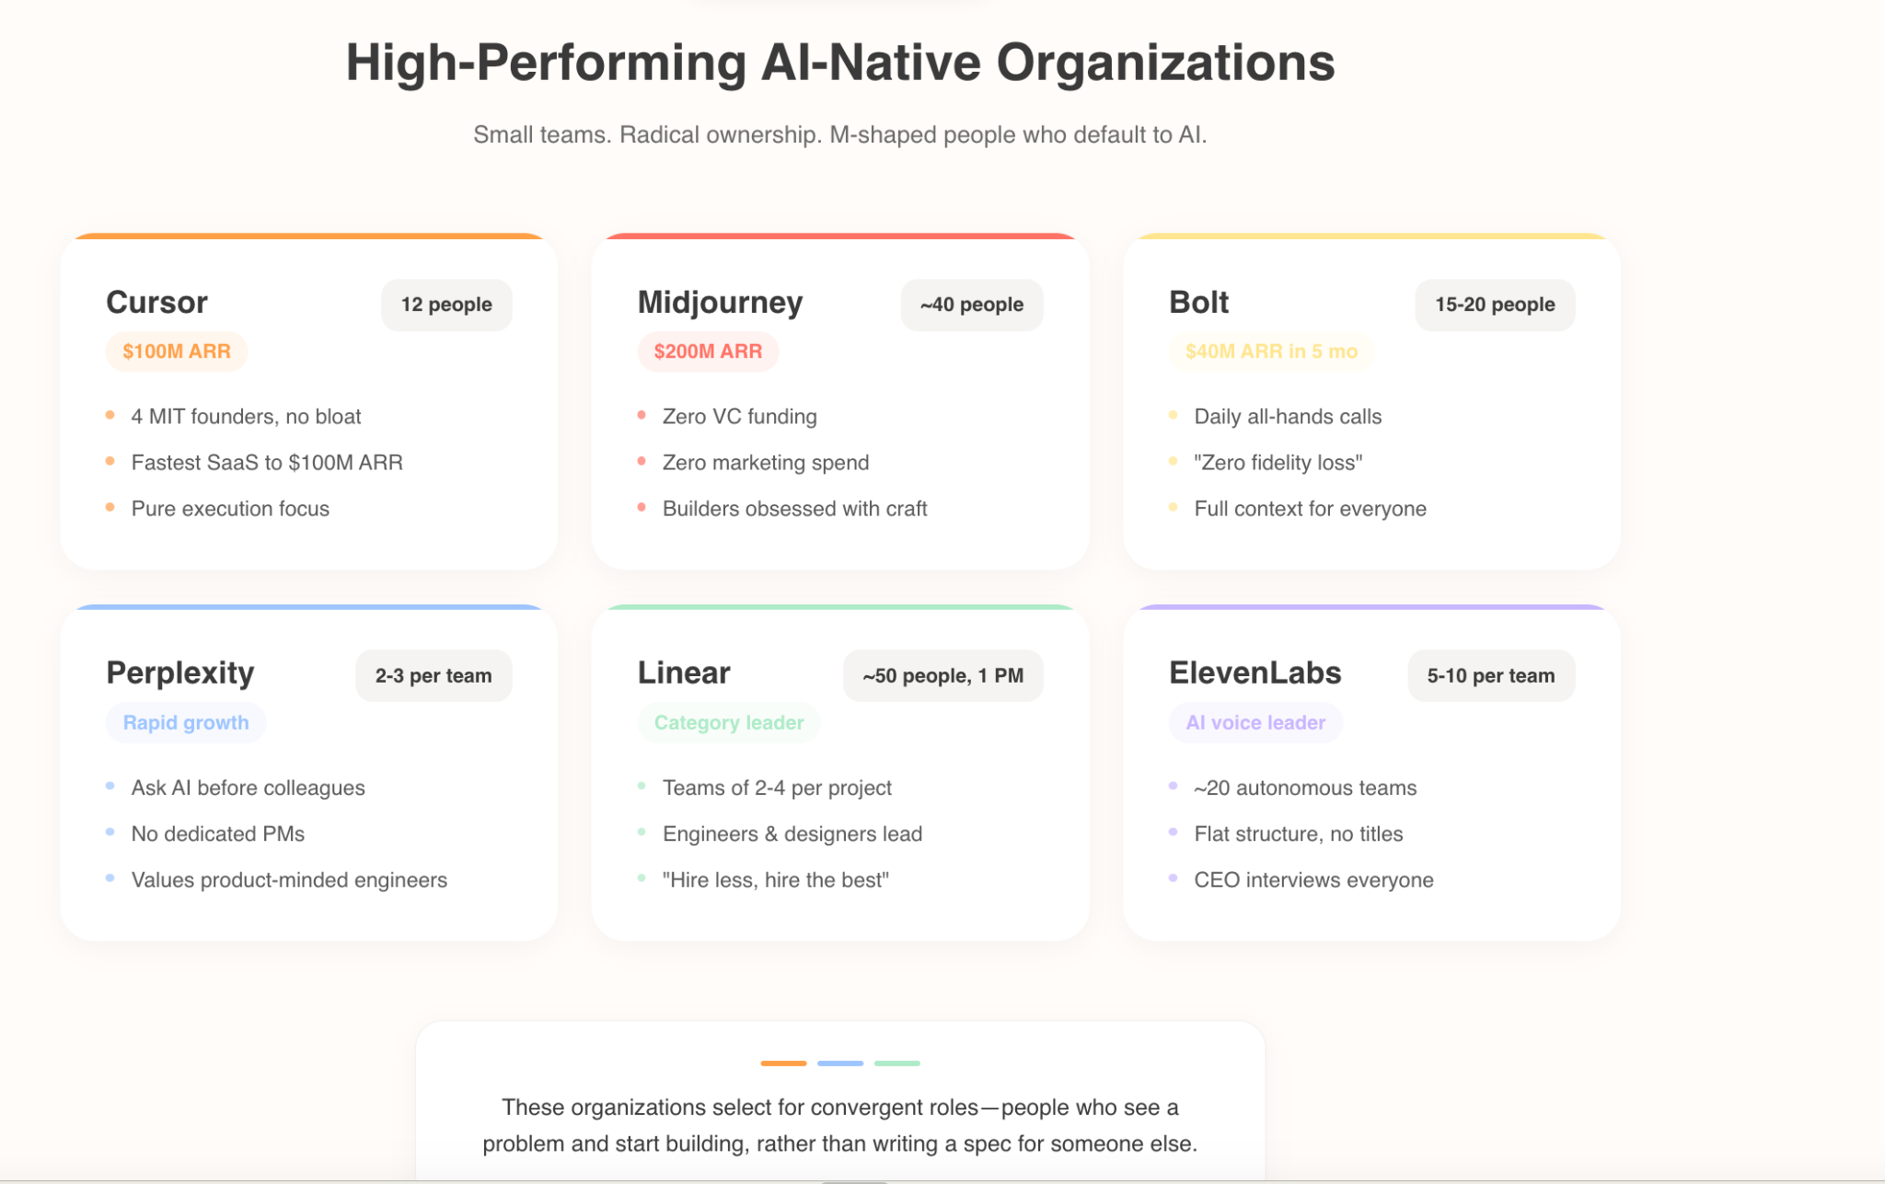Viewport: 1885px width, 1184px height.
Task: Click the green dash above the summary text
Action: click(896, 1063)
